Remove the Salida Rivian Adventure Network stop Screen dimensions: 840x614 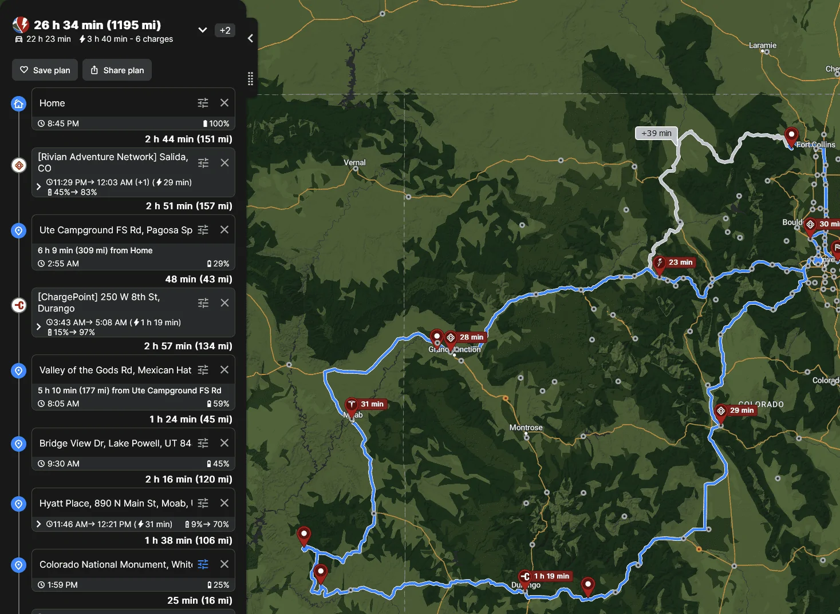pos(224,163)
